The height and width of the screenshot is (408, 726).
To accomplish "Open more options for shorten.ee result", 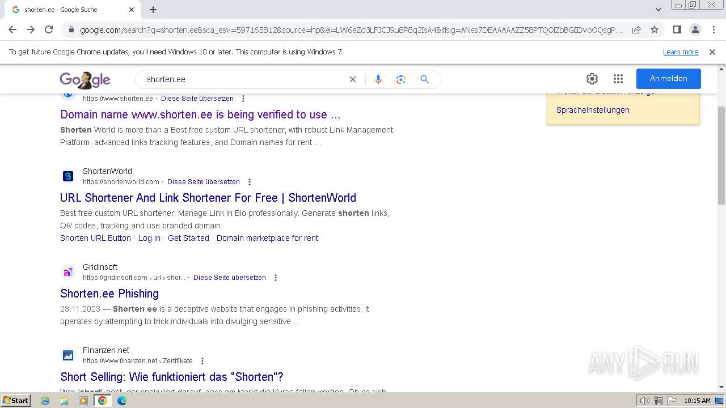I will [243, 99].
